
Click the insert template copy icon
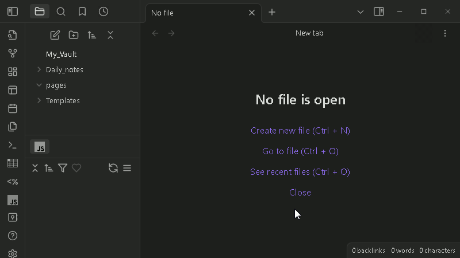(13, 127)
